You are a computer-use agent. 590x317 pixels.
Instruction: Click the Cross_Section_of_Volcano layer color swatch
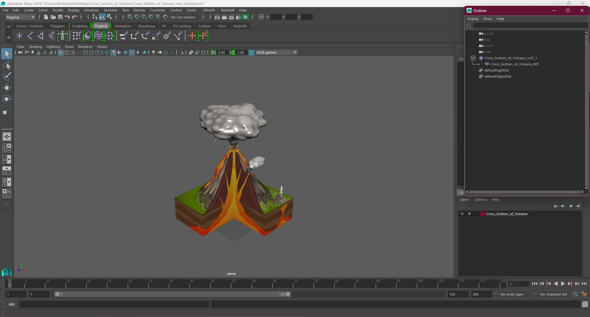(x=483, y=214)
